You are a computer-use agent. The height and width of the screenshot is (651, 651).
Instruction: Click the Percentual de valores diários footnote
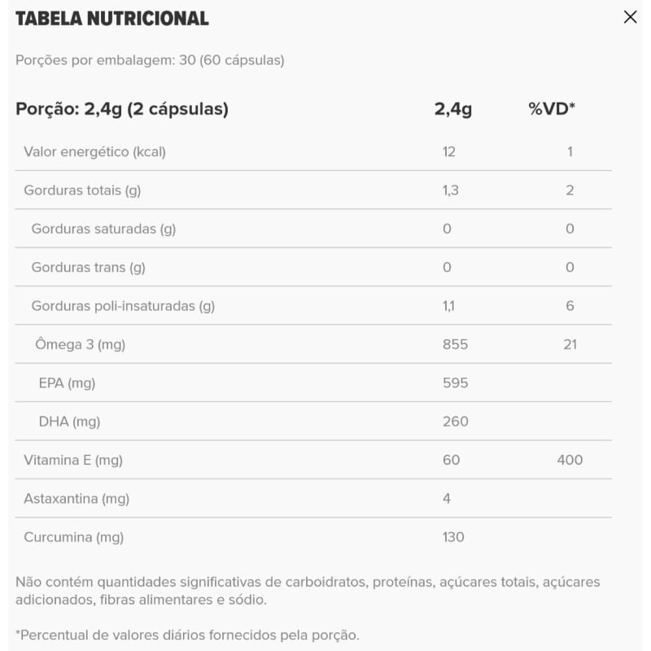click(x=187, y=635)
